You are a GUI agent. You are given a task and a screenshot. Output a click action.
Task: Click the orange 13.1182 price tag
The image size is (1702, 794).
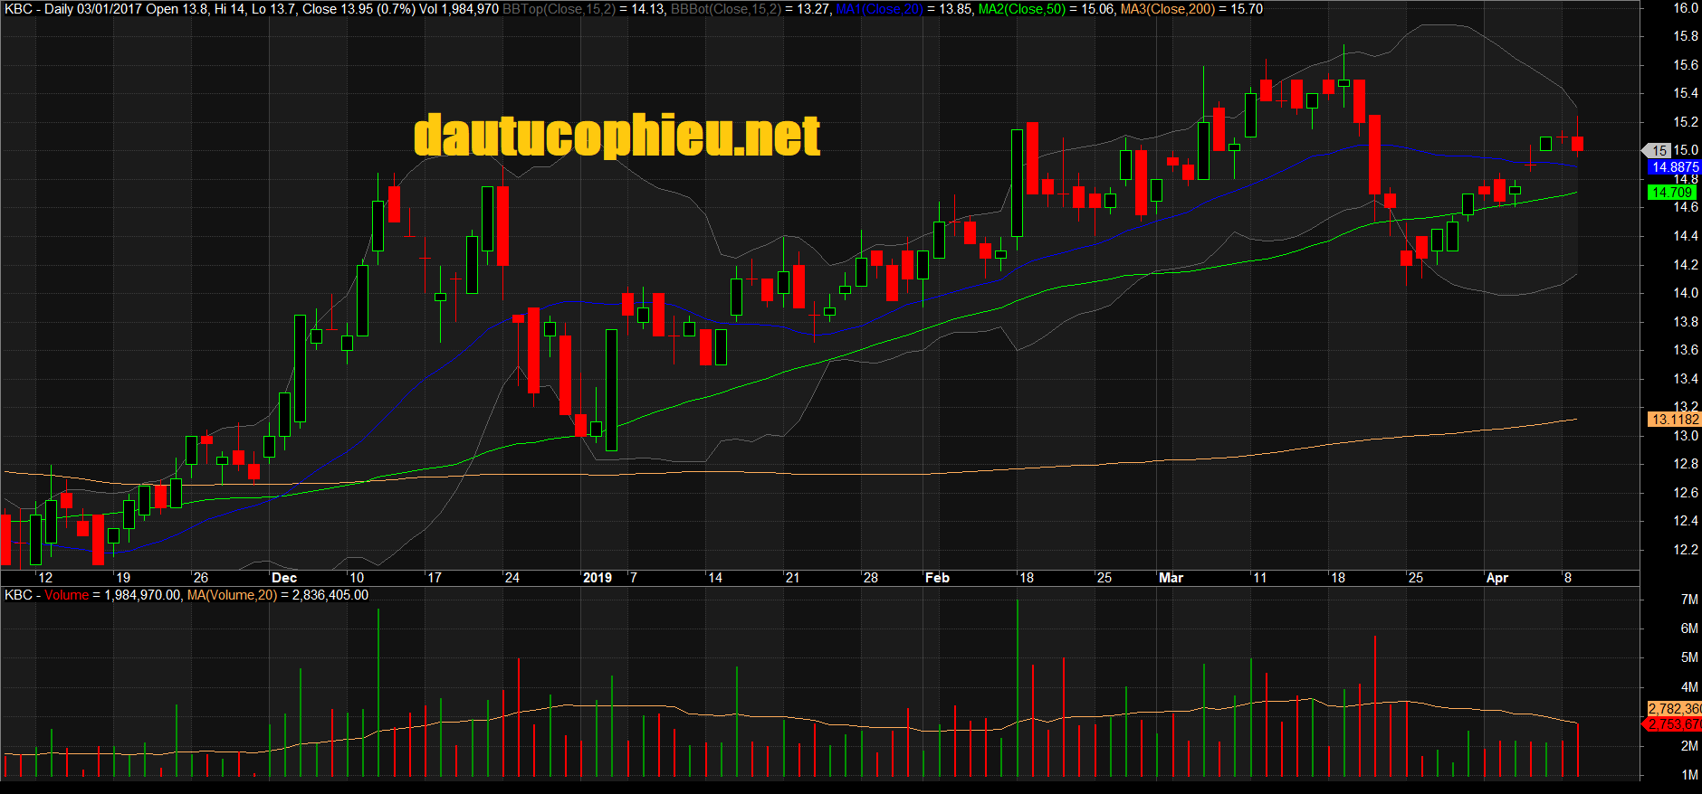pyautogui.click(x=1674, y=420)
